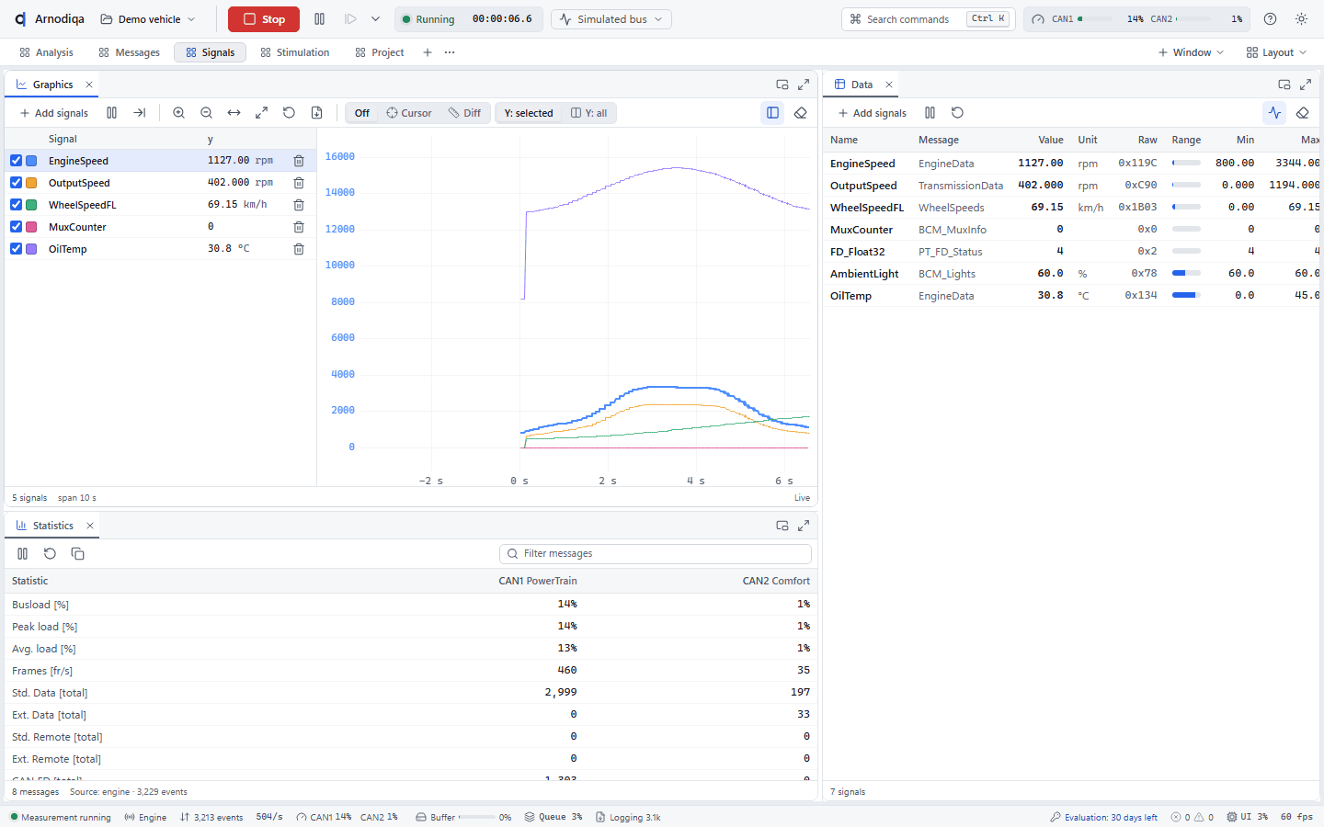Reset the Data panel values
Image resolution: width=1324 pixels, height=827 pixels.
(957, 113)
